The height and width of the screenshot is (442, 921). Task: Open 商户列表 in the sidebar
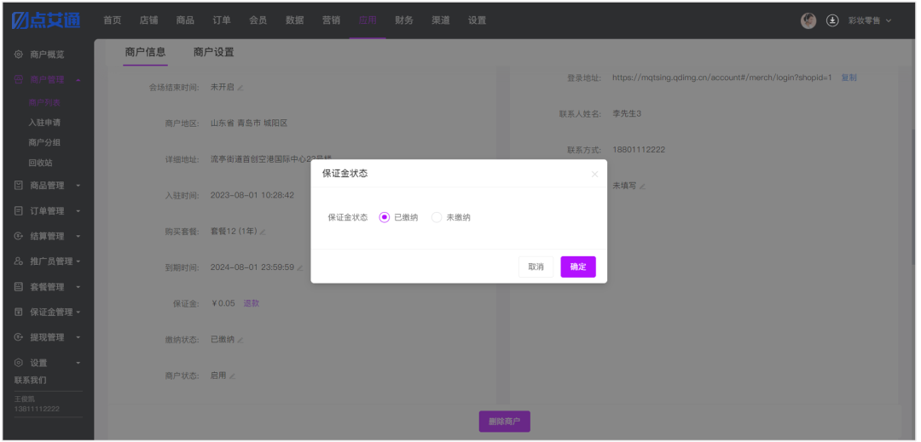pos(44,102)
